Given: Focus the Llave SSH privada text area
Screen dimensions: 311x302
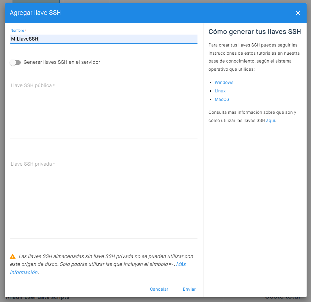Looking at the screenshot, I should pos(104,198).
